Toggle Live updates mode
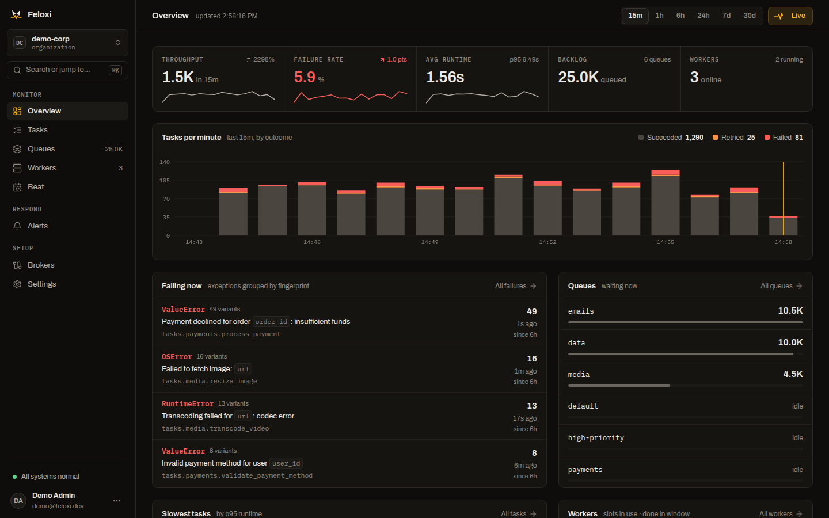 tap(790, 16)
